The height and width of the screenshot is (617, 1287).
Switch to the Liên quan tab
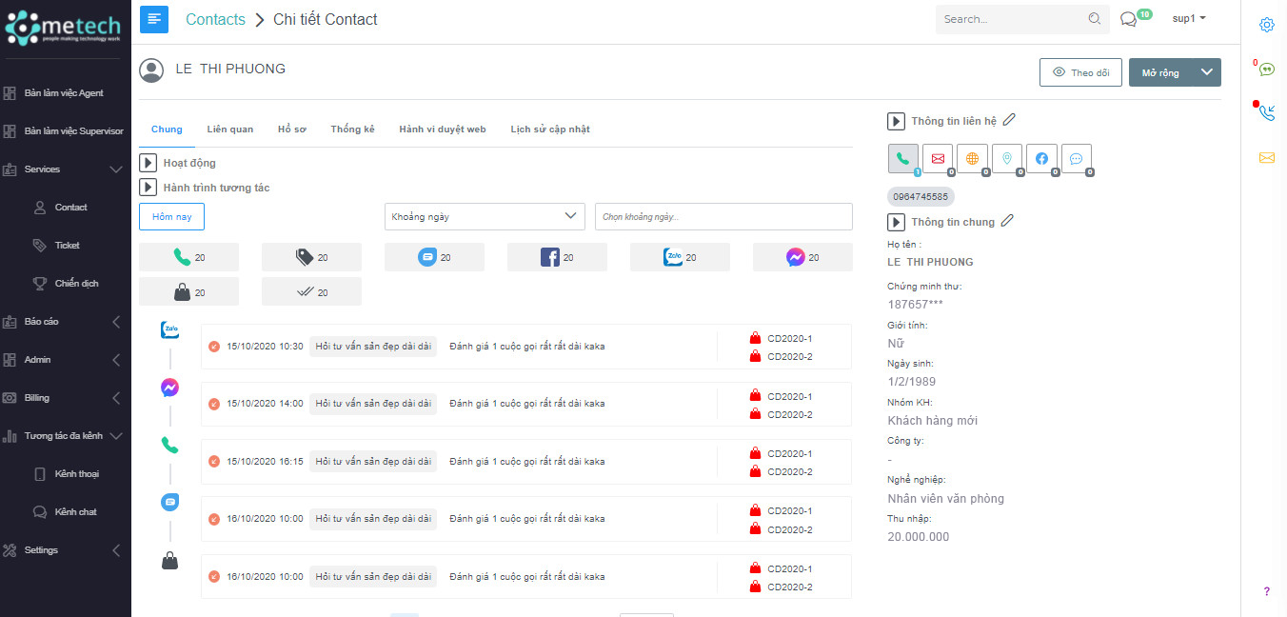coord(230,129)
